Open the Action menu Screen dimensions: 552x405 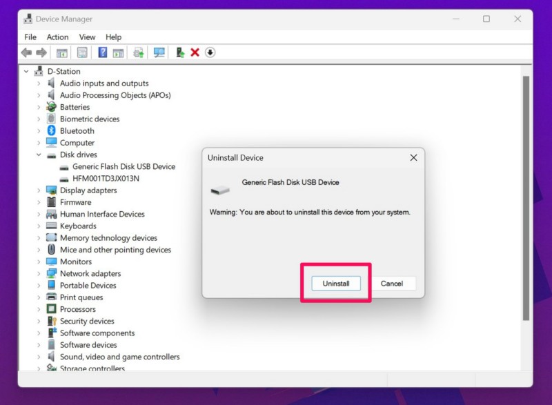pyautogui.click(x=57, y=37)
